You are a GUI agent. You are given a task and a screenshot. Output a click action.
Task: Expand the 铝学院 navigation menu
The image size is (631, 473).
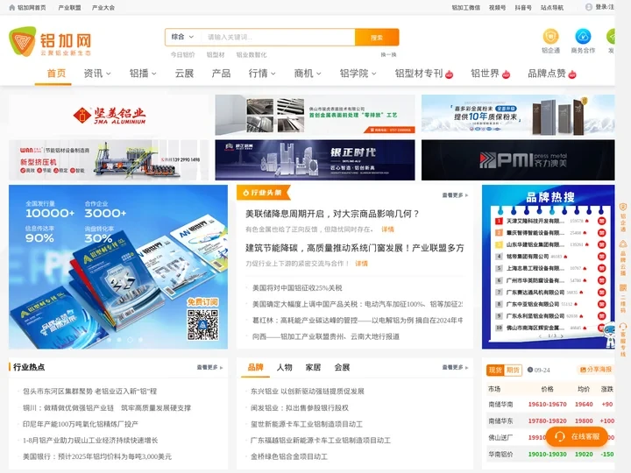358,74
